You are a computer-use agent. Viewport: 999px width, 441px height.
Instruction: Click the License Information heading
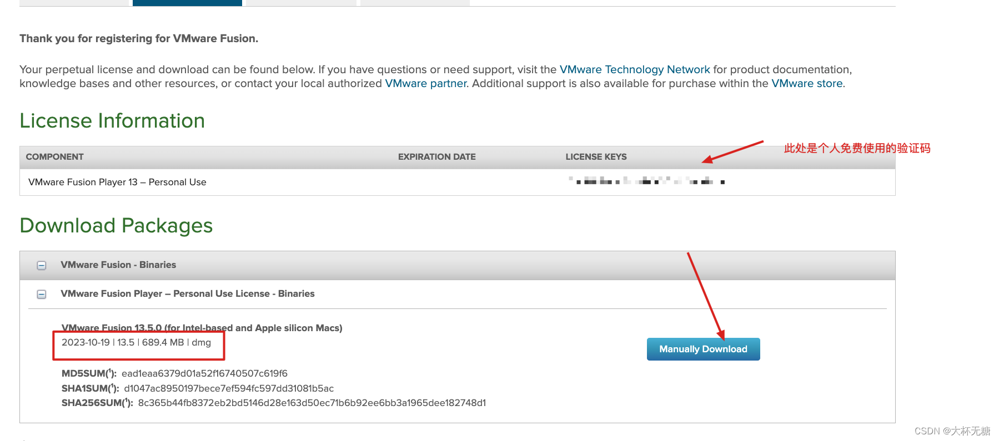point(112,120)
